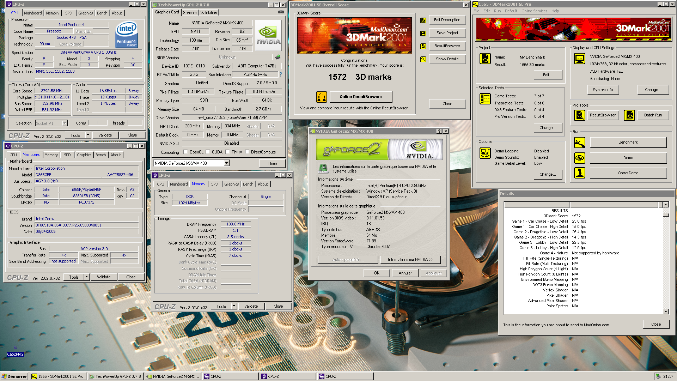Click the Edit Description pencil icon
This screenshot has height=381, width=677.
[x=423, y=20]
